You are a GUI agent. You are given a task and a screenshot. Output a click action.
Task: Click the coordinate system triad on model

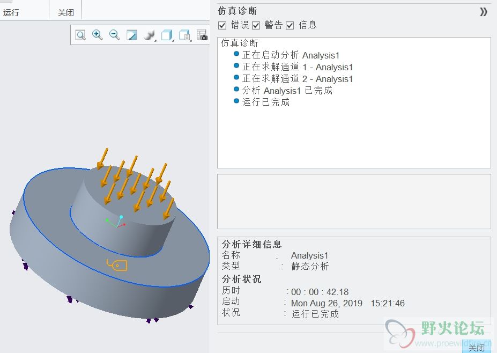[x=116, y=222]
